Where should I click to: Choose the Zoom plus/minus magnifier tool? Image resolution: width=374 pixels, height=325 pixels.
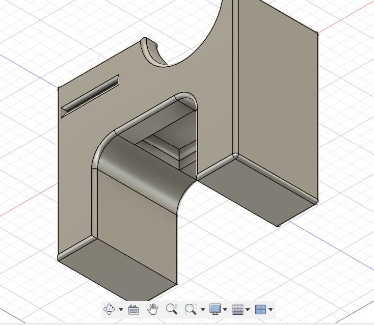click(172, 309)
